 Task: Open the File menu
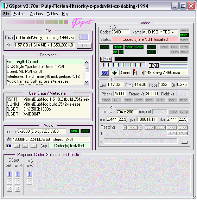[6, 14]
